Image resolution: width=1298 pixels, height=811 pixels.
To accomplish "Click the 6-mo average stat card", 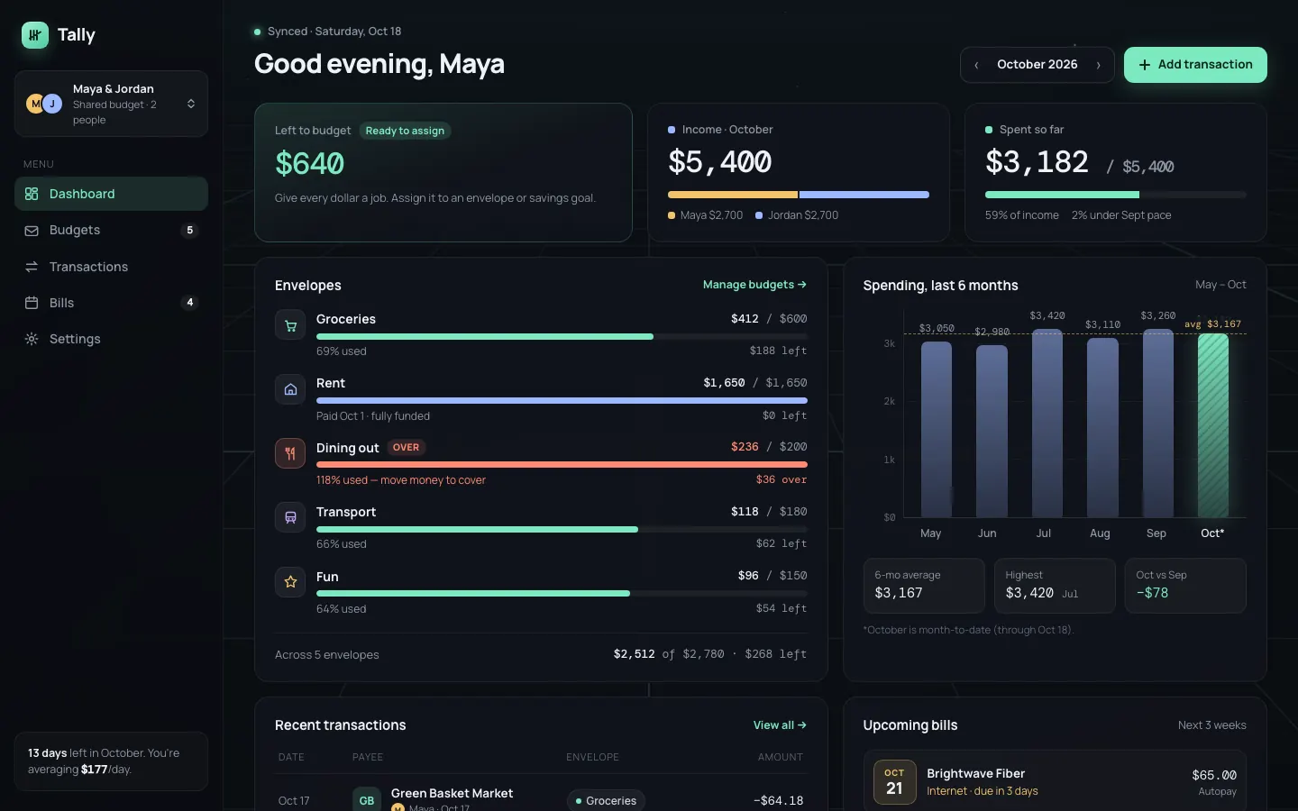I will 924,586.
